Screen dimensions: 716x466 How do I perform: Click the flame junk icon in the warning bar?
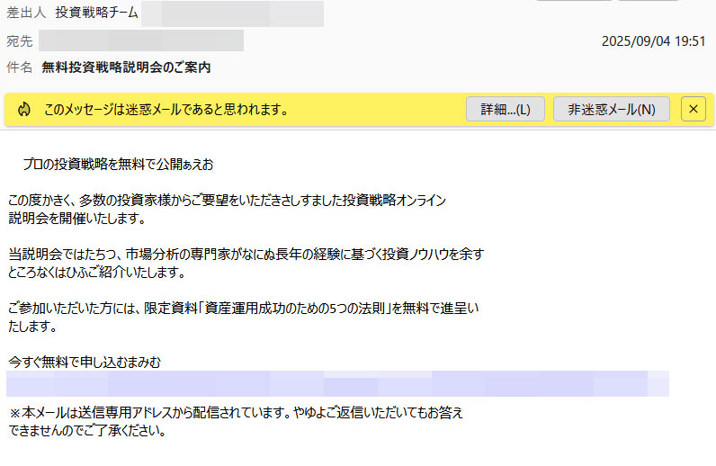(x=23, y=109)
